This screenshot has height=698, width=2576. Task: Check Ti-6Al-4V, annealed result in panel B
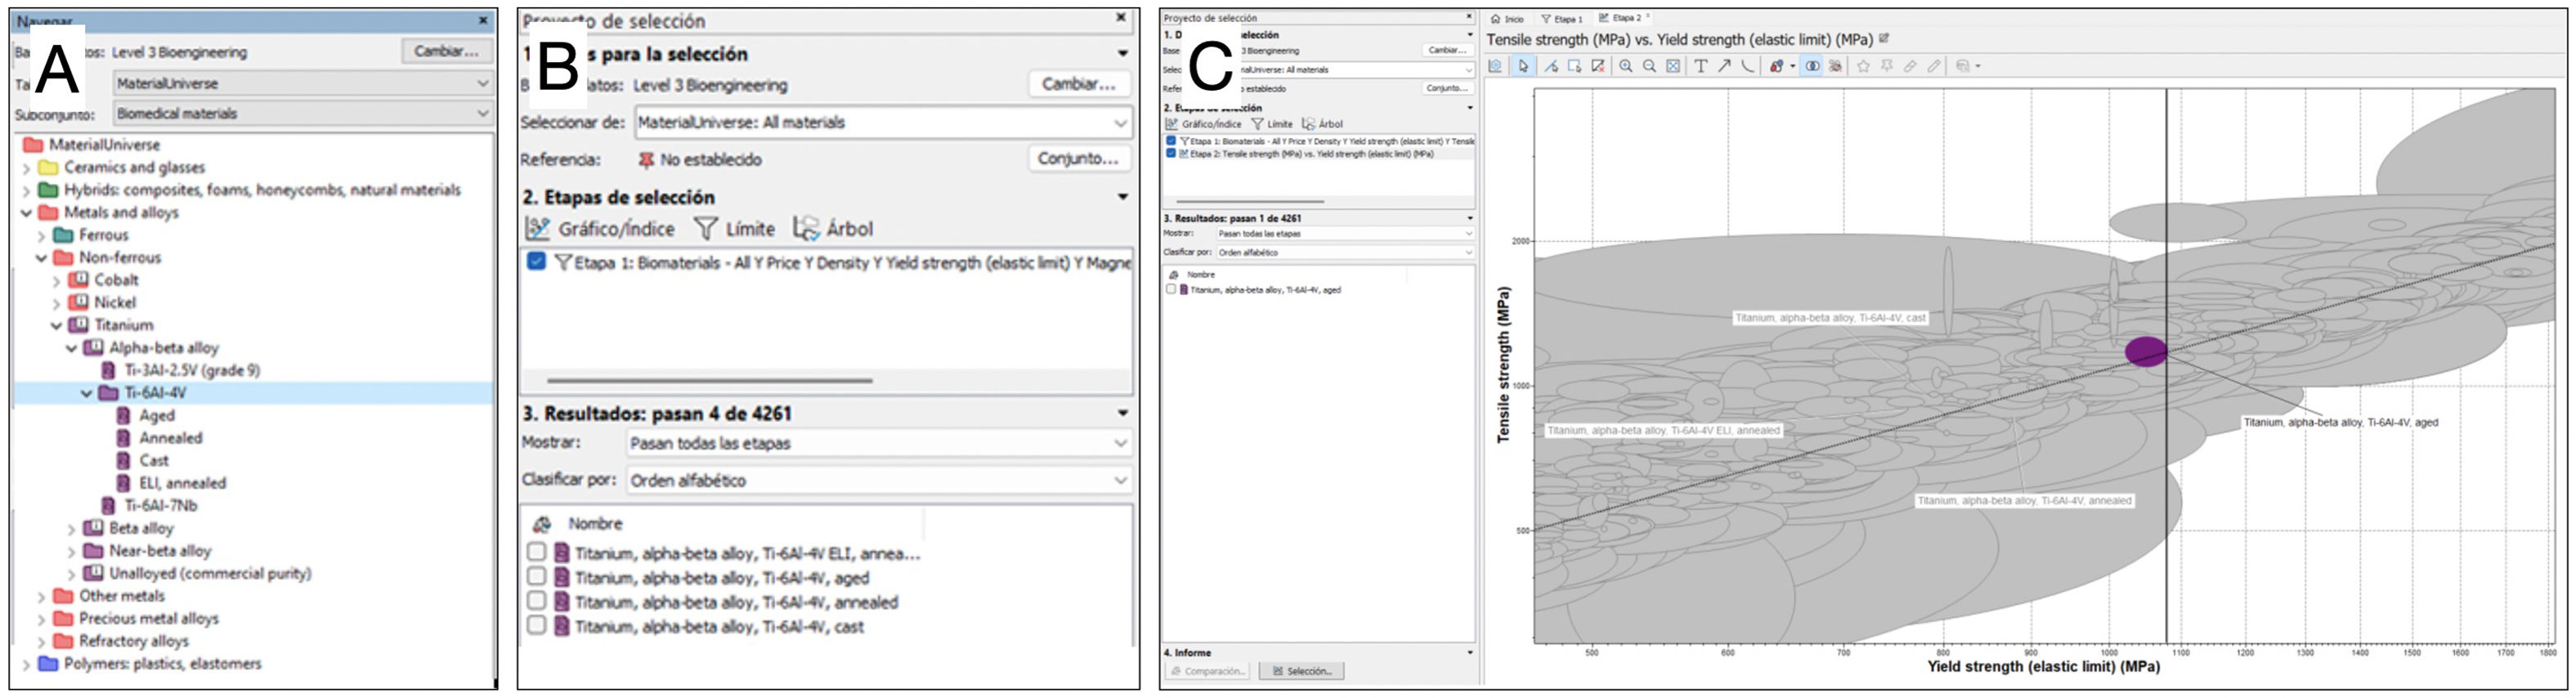536,601
